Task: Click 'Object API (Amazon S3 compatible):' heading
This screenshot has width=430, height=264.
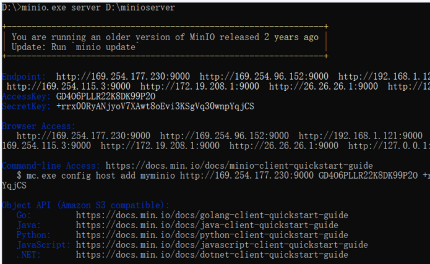Action: tap(85, 205)
